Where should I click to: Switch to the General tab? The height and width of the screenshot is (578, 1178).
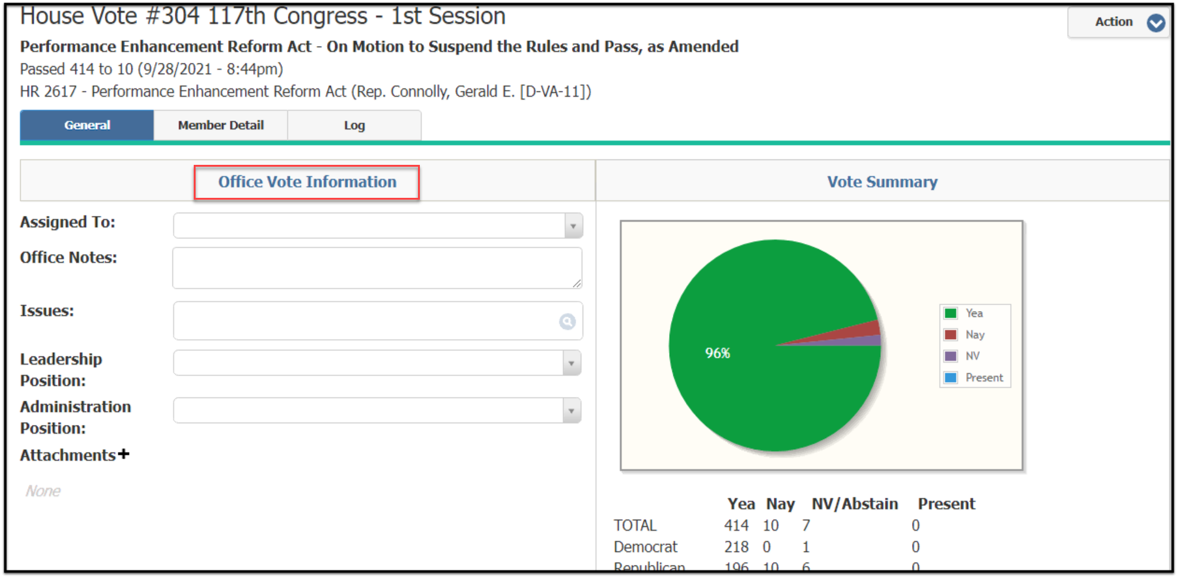(87, 125)
